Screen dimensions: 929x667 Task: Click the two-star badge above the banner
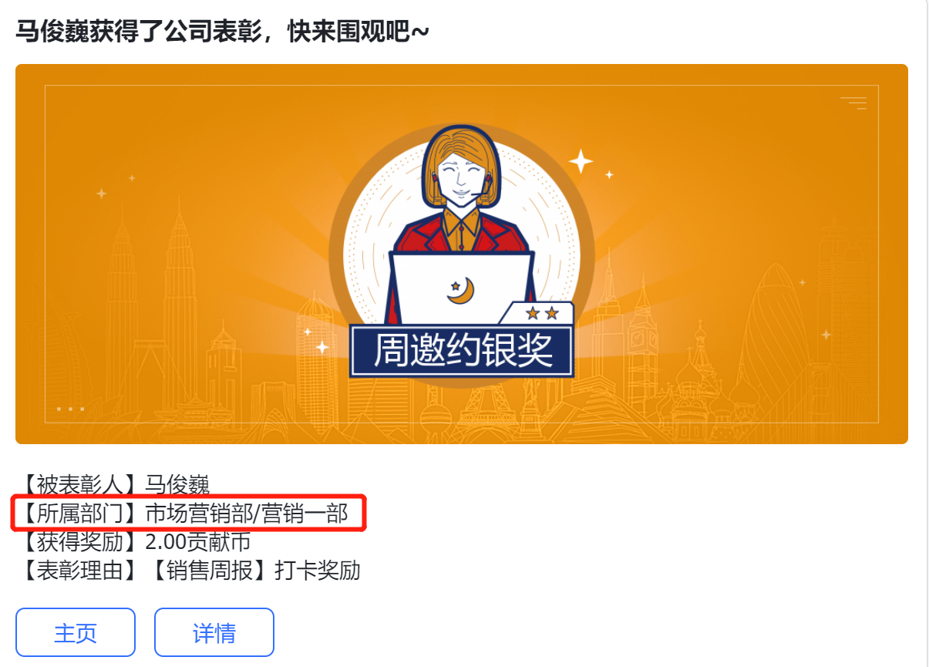coord(541,313)
